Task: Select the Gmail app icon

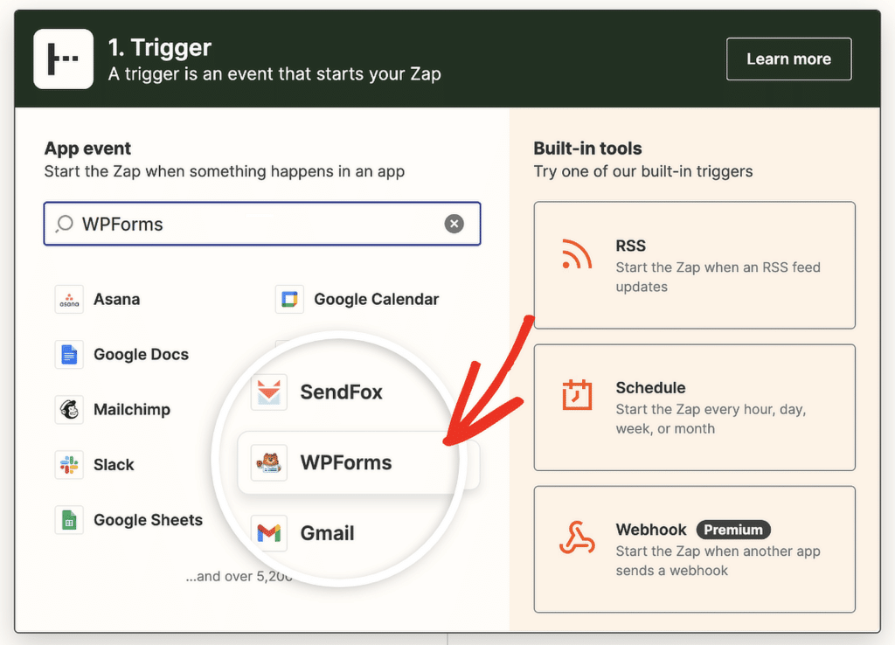Action: (x=268, y=533)
